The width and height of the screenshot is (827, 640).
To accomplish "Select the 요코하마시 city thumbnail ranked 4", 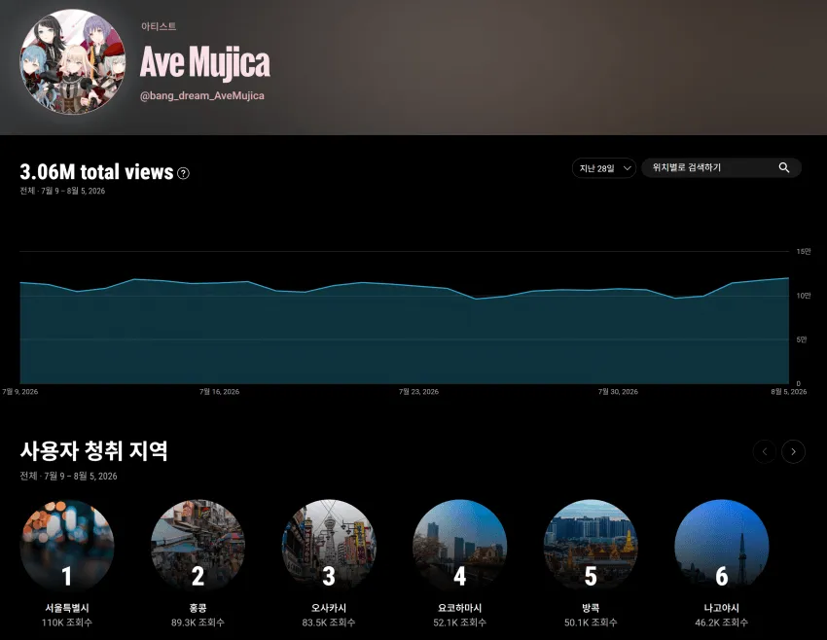I will pyautogui.click(x=459, y=546).
